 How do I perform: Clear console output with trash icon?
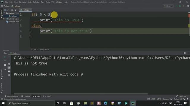(x=9, y=75)
